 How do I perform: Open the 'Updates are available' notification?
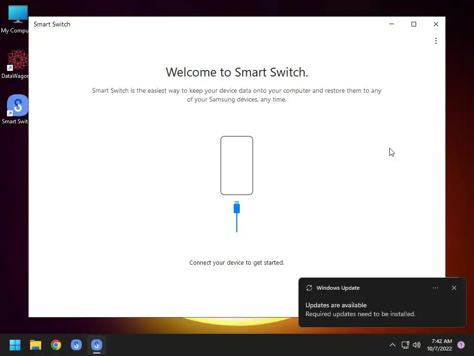[x=336, y=305]
